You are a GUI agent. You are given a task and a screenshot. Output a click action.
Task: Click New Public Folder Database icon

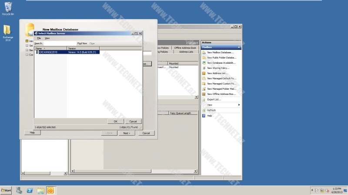click(x=204, y=58)
